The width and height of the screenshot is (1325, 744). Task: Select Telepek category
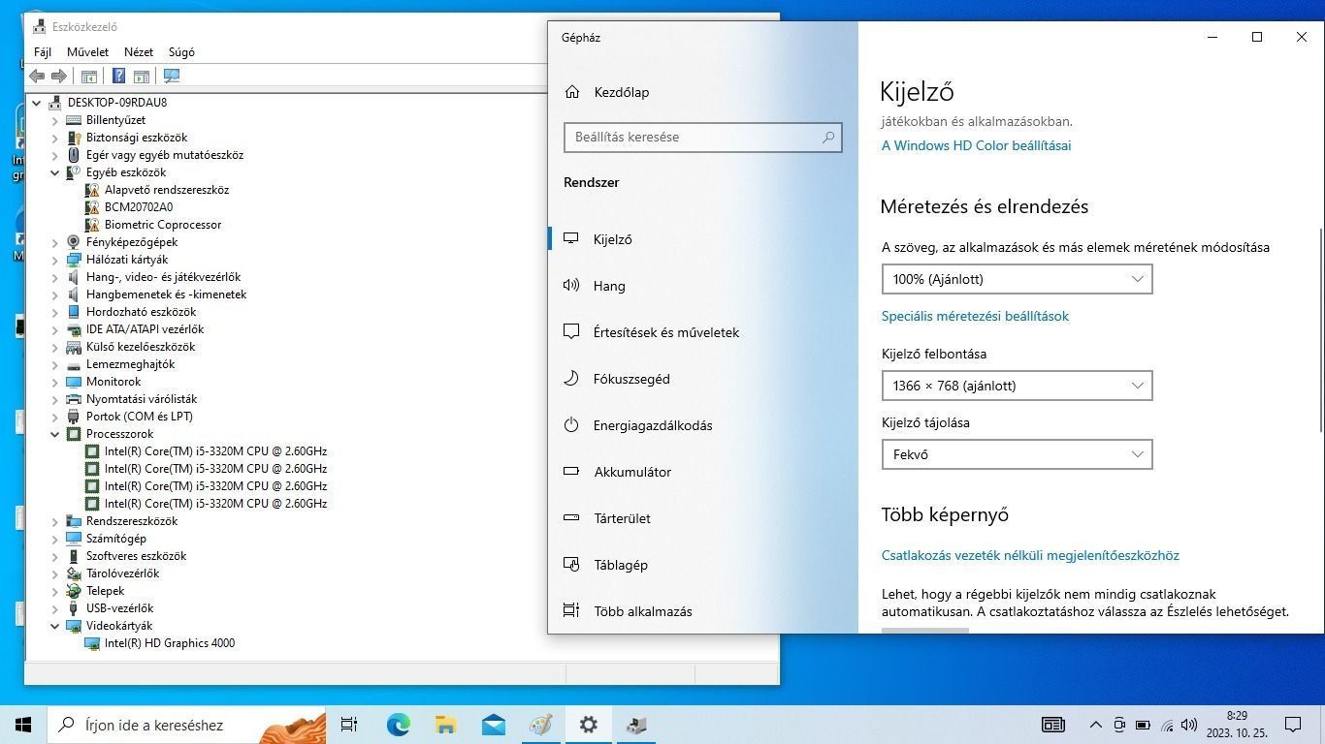pos(105,591)
